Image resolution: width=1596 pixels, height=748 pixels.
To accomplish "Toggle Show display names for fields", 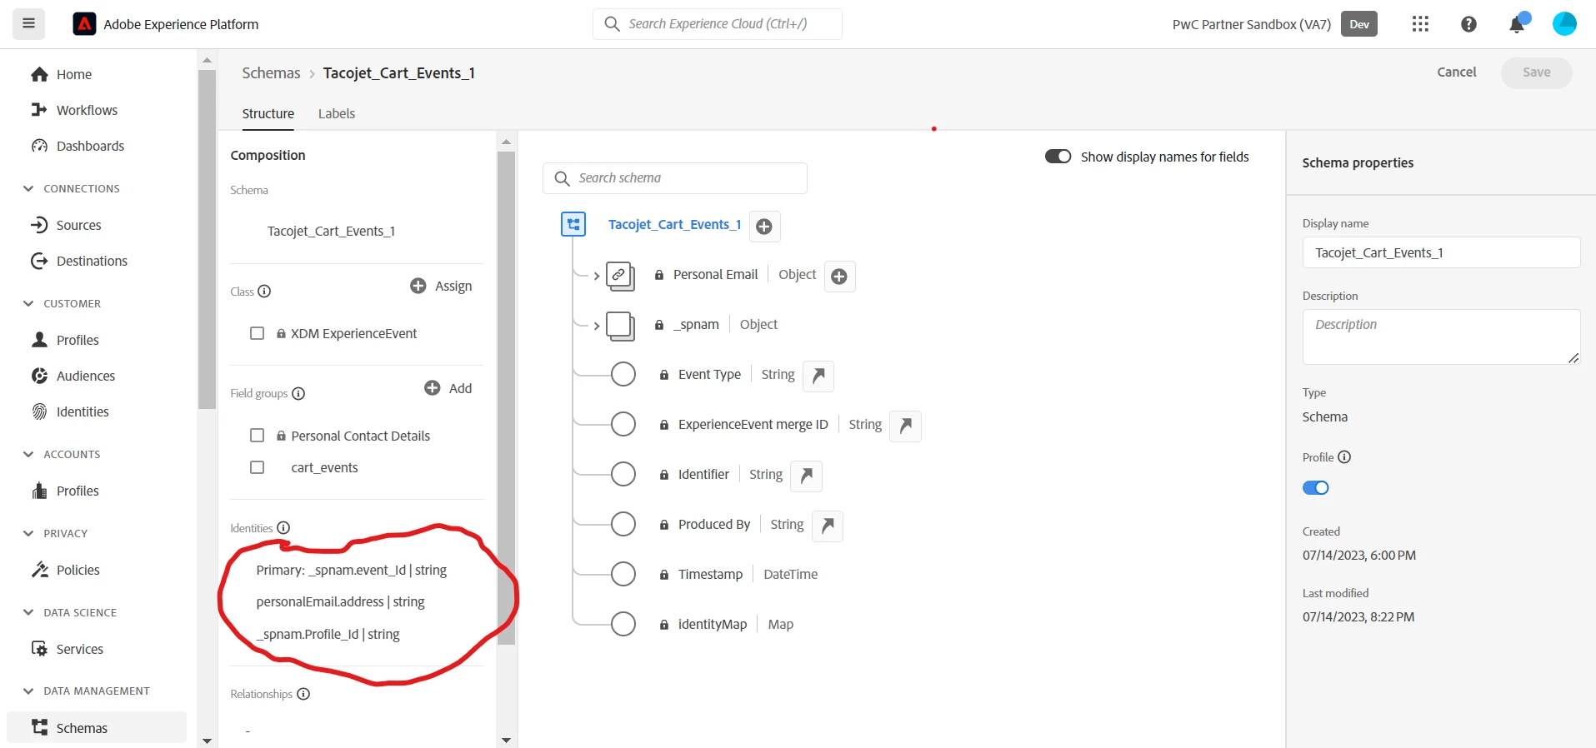I will (x=1058, y=157).
